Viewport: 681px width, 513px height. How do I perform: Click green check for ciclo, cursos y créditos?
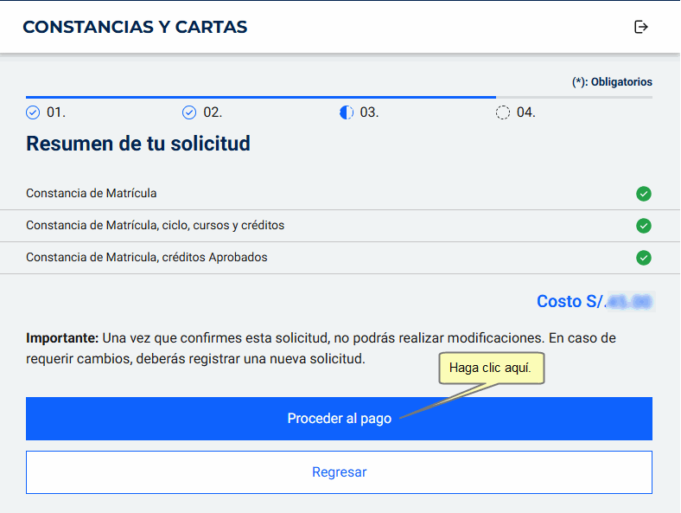click(x=643, y=226)
